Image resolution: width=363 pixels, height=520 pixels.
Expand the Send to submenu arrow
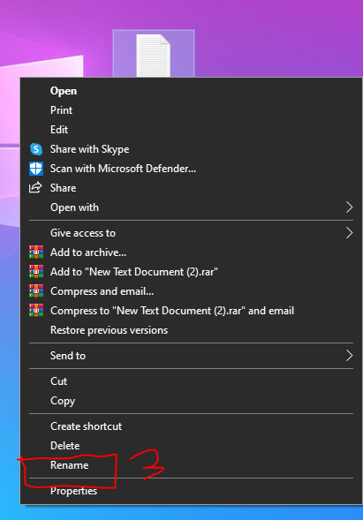349,356
